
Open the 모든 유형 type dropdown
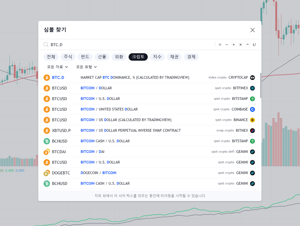point(86,67)
